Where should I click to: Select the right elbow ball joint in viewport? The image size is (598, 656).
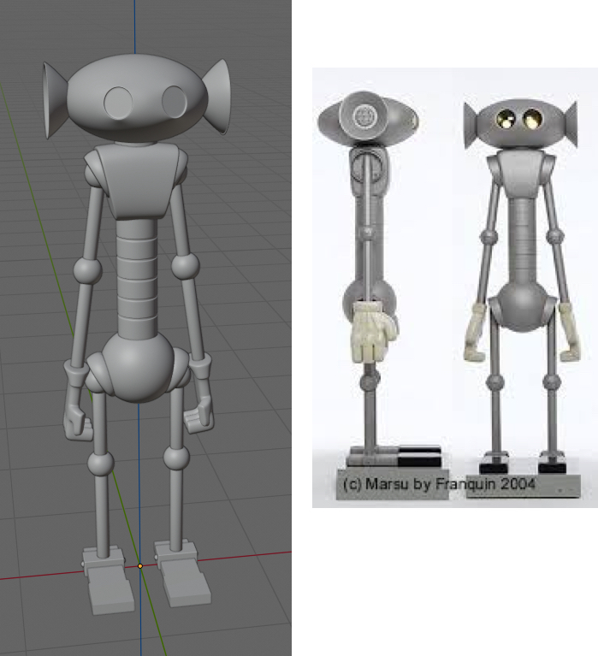click(x=185, y=267)
